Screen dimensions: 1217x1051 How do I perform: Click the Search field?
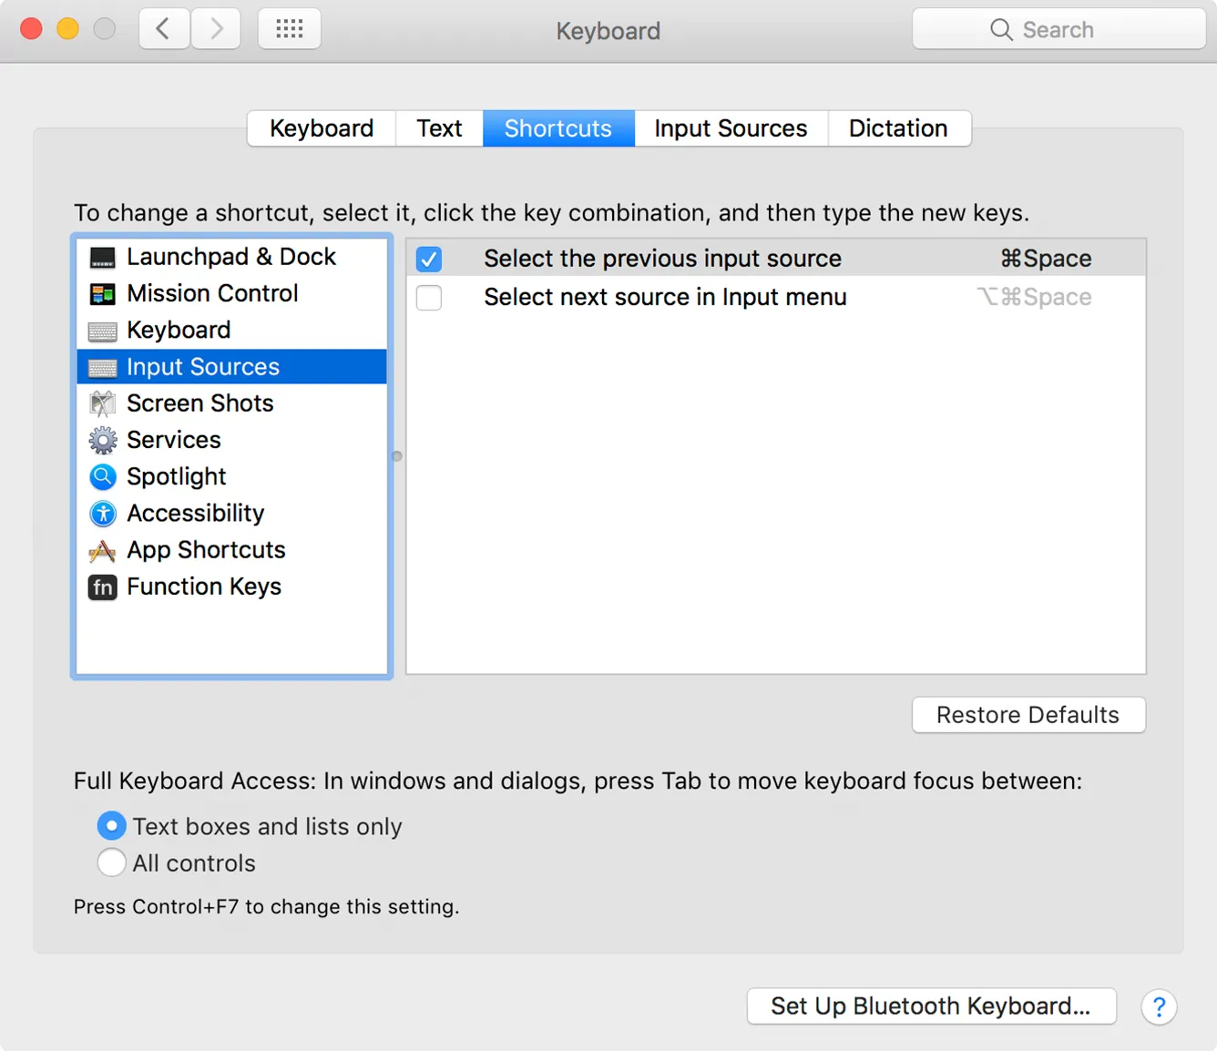coord(1058,28)
